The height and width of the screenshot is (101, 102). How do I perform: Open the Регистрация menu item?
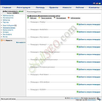coord(23,7)
